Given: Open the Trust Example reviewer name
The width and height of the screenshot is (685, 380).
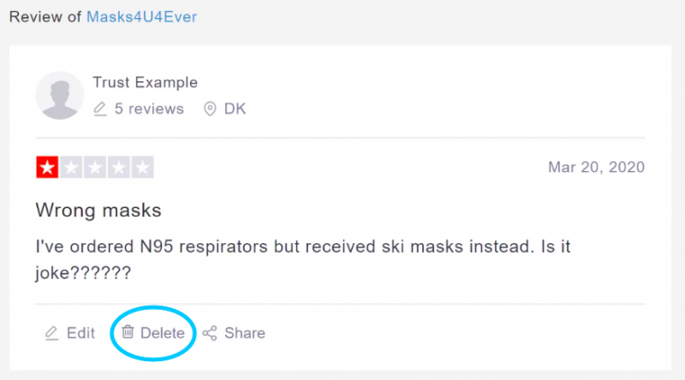Looking at the screenshot, I should click(x=145, y=83).
